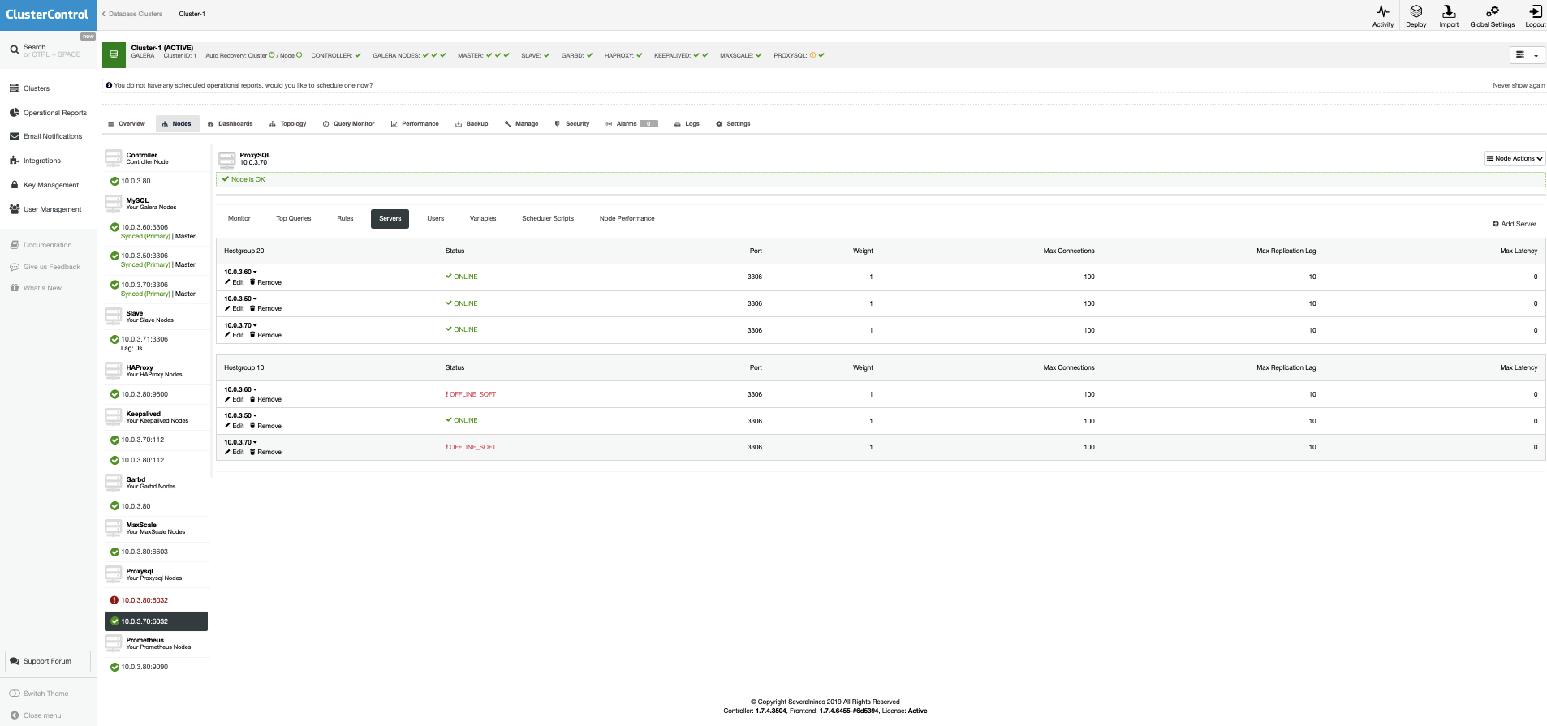Viewport: 1547px width, 726px height.
Task: Select node 10.0.3.70:6032
Action: coord(156,621)
